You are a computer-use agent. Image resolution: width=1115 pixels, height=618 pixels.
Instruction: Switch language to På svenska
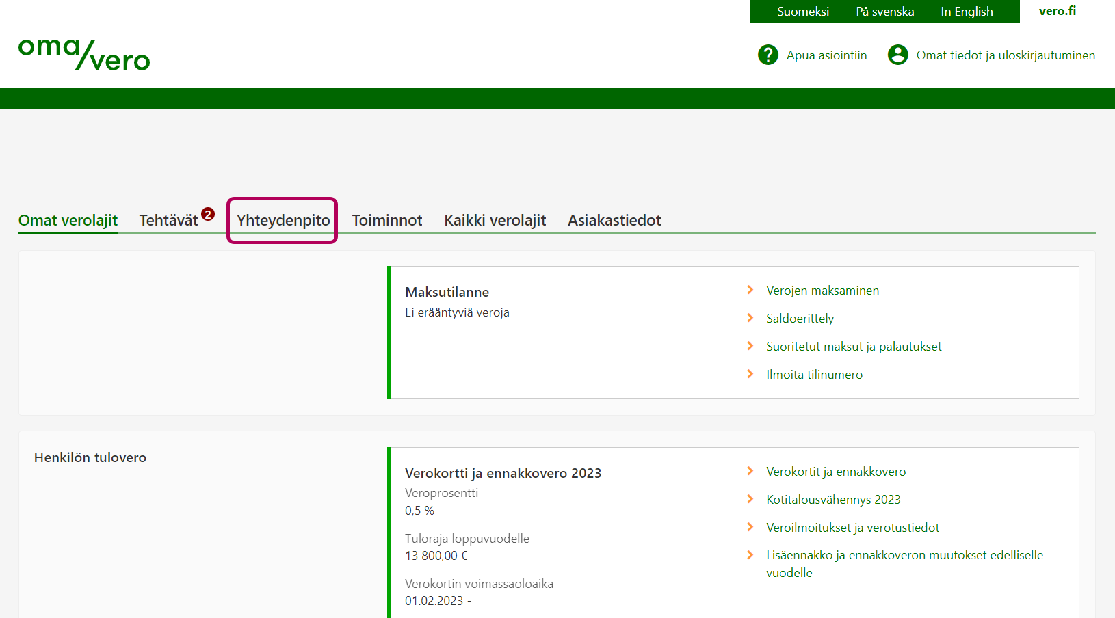(884, 12)
